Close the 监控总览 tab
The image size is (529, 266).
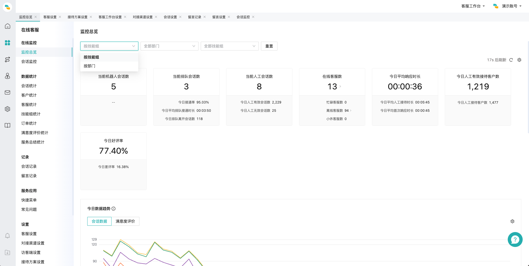click(36, 17)
